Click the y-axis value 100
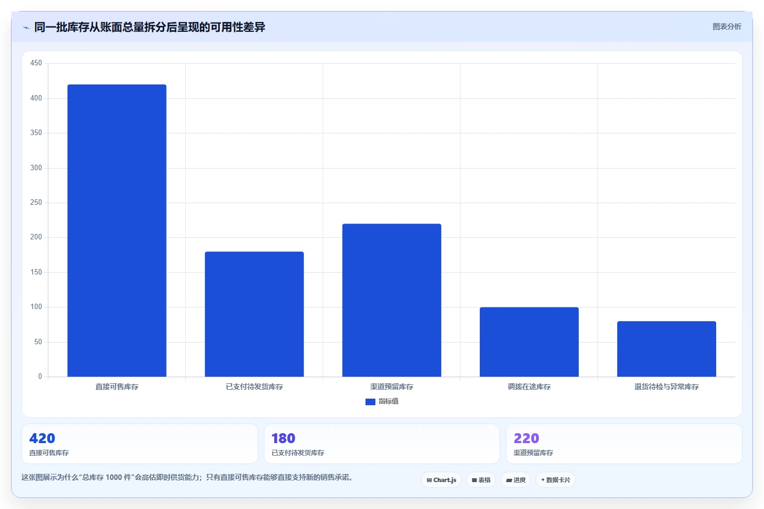The width and height of the screenshot is (764, 509). coord(36,307)
